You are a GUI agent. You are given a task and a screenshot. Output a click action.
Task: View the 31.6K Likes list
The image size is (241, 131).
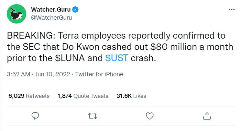tap(131, 96)
